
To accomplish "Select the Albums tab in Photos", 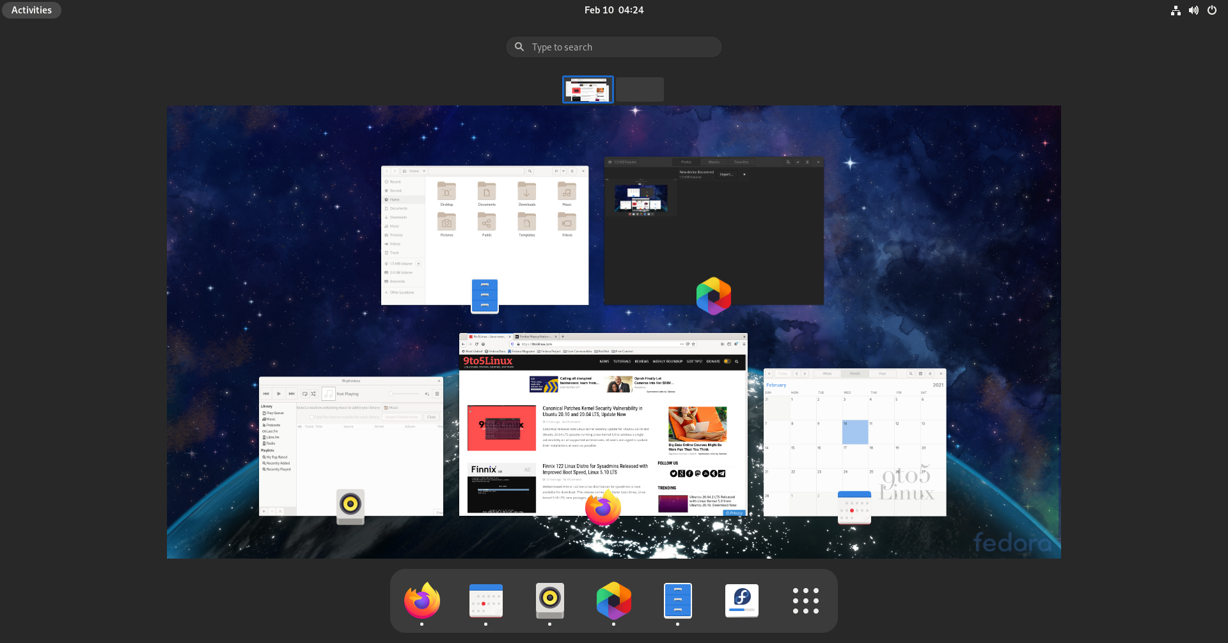I will (x=714, y=162).
